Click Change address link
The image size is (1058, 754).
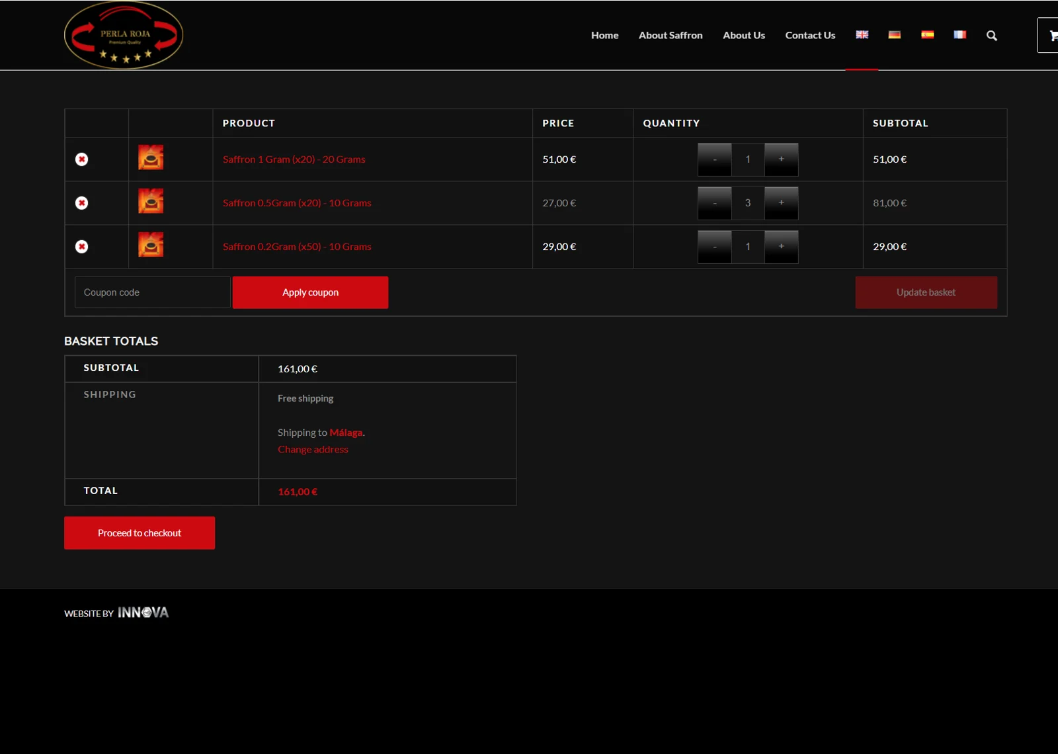coord(313,450)
